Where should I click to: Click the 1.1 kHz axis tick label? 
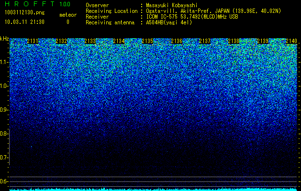(3, 62)
